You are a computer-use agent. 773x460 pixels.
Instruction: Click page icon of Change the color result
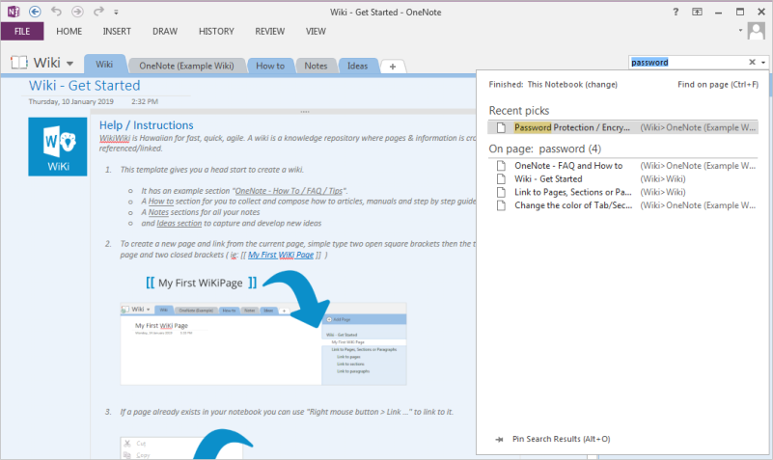[x=501, y=205]
